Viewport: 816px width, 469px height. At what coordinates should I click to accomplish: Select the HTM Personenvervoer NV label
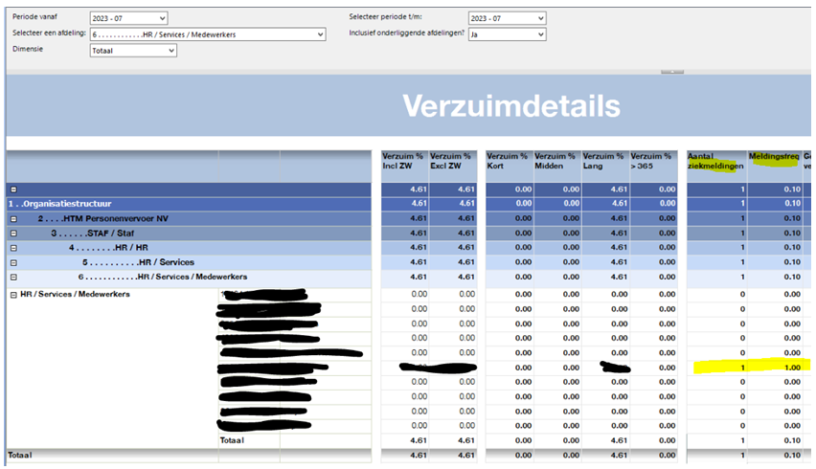[103, 218]
